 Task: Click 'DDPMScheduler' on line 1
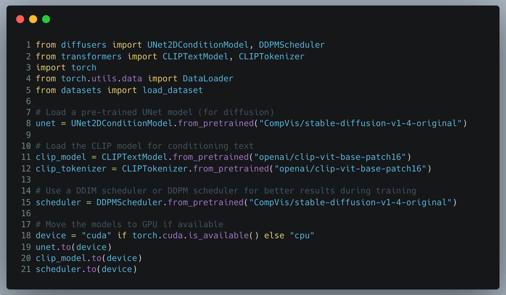(x=292, y=45)
